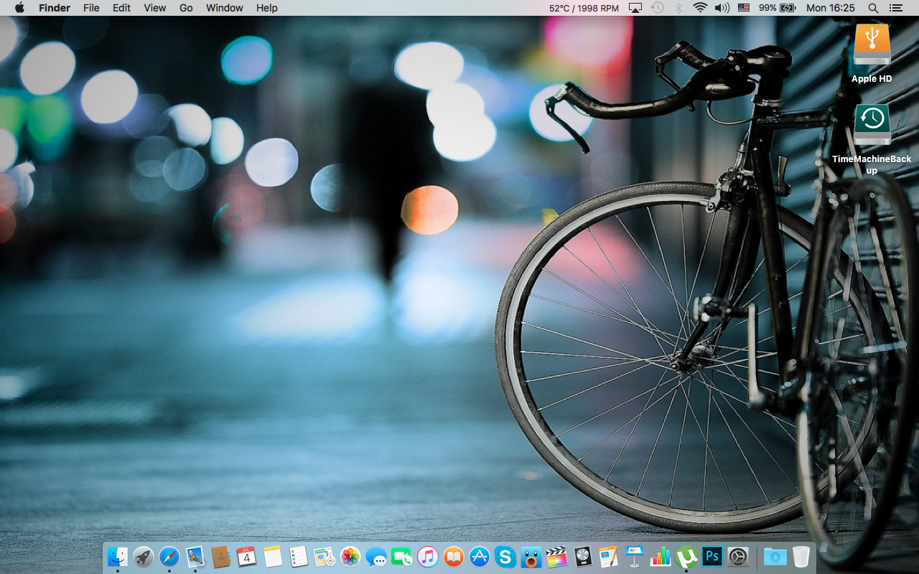Viewport: 919px width, 574px height.
Task: Open Time Machine menu bar icon
Action: [x=657, y=8]
